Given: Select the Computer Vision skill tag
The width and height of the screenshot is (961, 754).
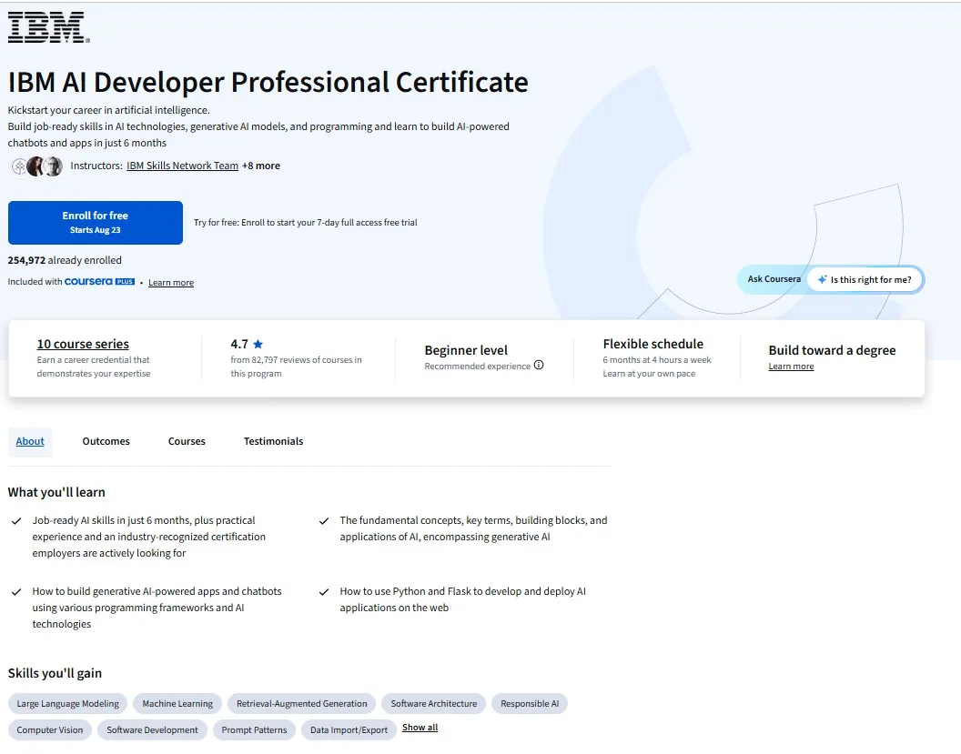Looking at the screenshot, I should pos(50,730).
